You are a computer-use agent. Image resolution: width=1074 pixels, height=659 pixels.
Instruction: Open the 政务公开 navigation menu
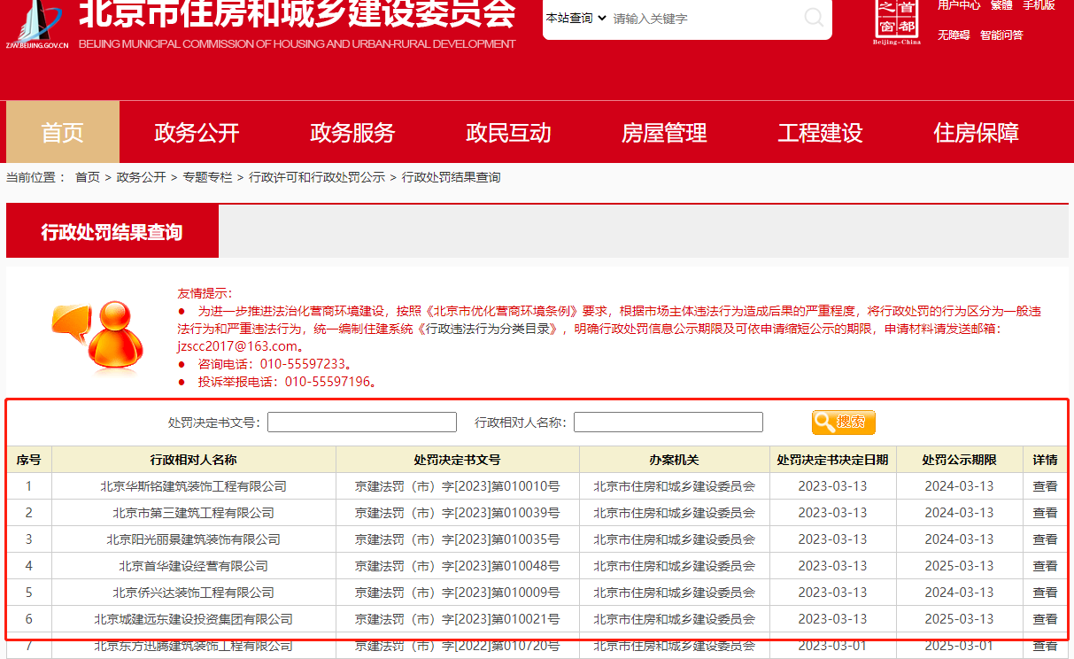click(197, 132)
